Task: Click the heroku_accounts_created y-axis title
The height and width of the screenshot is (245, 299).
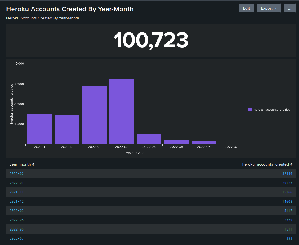Action: click(x=12, y=104)
